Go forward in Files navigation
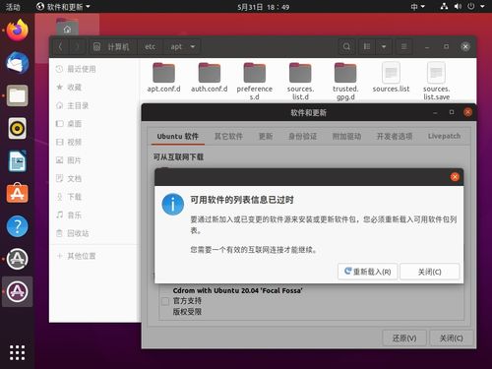 click(77, 47)
